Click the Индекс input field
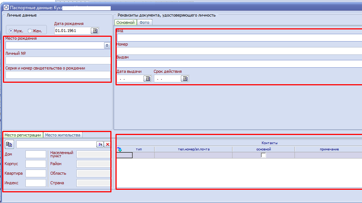The height and width of the screenshot is (203, 362). (x=36, y=183)
